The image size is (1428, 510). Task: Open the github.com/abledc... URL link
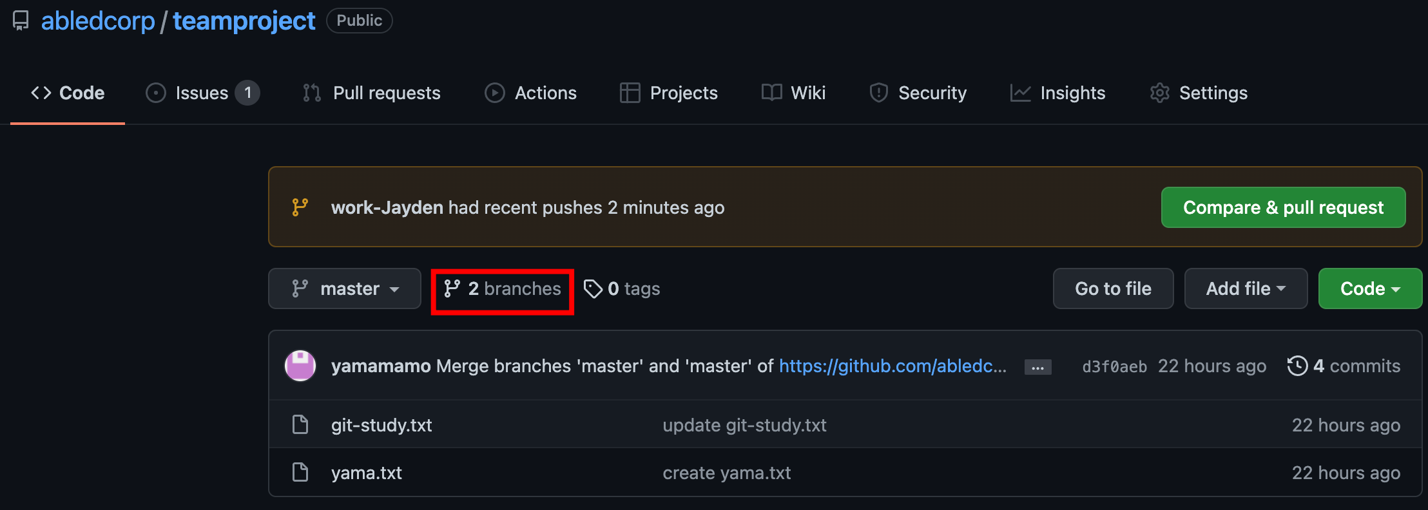click(x=893, y=366)
